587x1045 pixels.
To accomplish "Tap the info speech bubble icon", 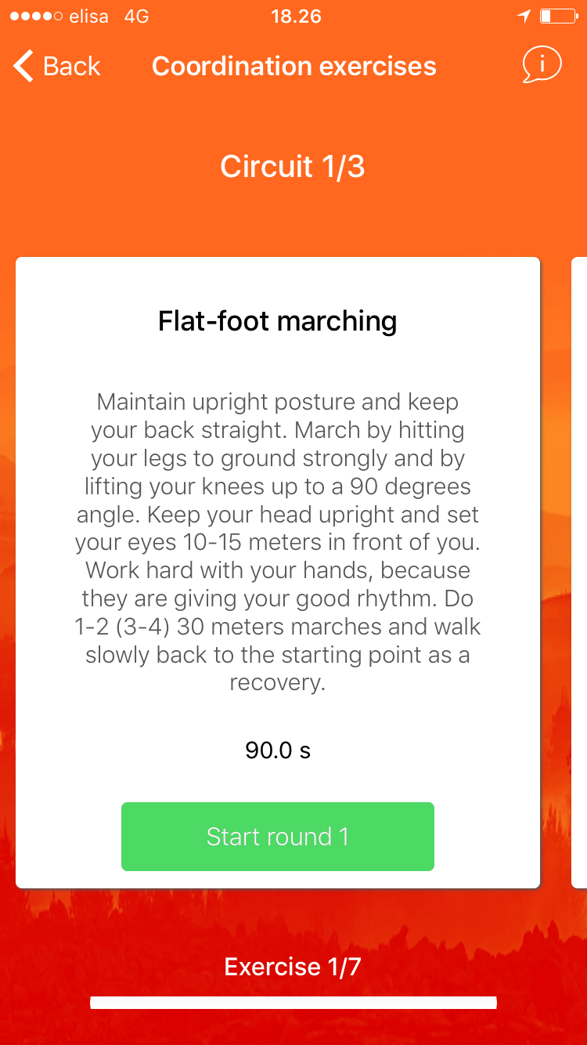I will click(542, 65).
